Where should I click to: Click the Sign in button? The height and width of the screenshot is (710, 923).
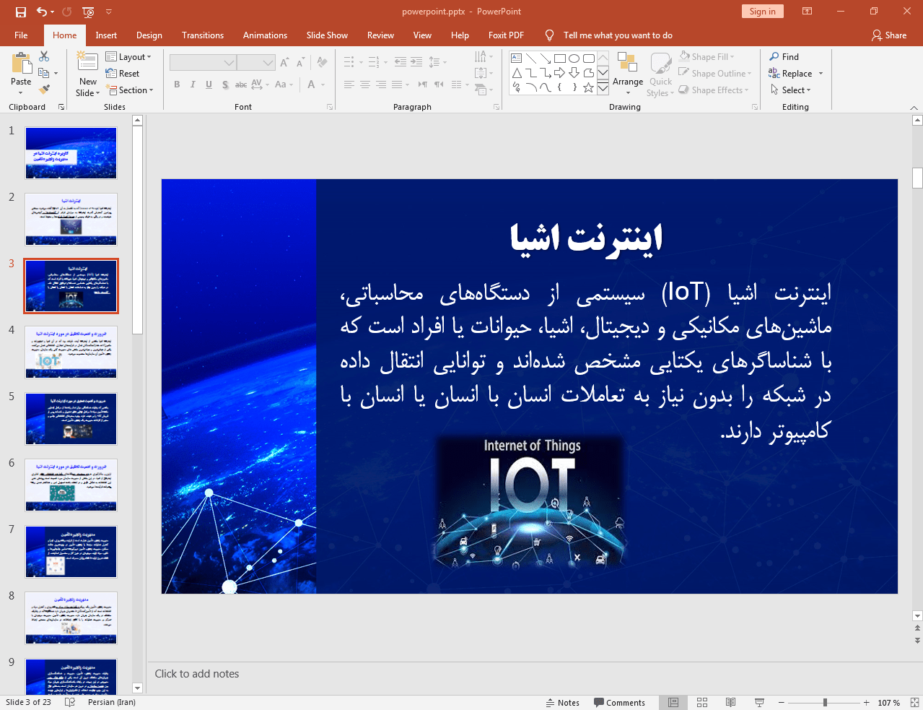click(762, 12)
